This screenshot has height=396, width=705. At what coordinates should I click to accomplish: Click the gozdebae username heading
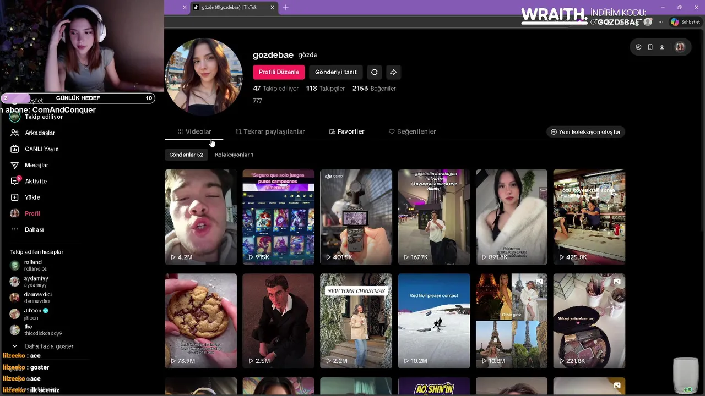273,55
